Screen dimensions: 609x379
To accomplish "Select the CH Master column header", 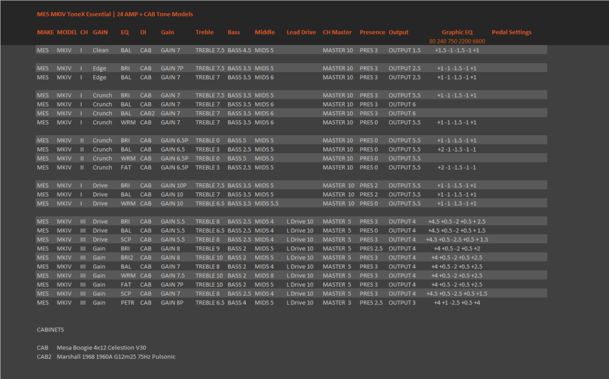I will pos(337,32).
